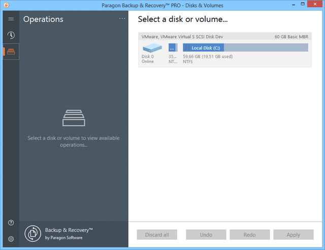Viewport: 325px width, 250px height.
Task: Click the 'by Paragon Software' text
Action: click(63, 238)
